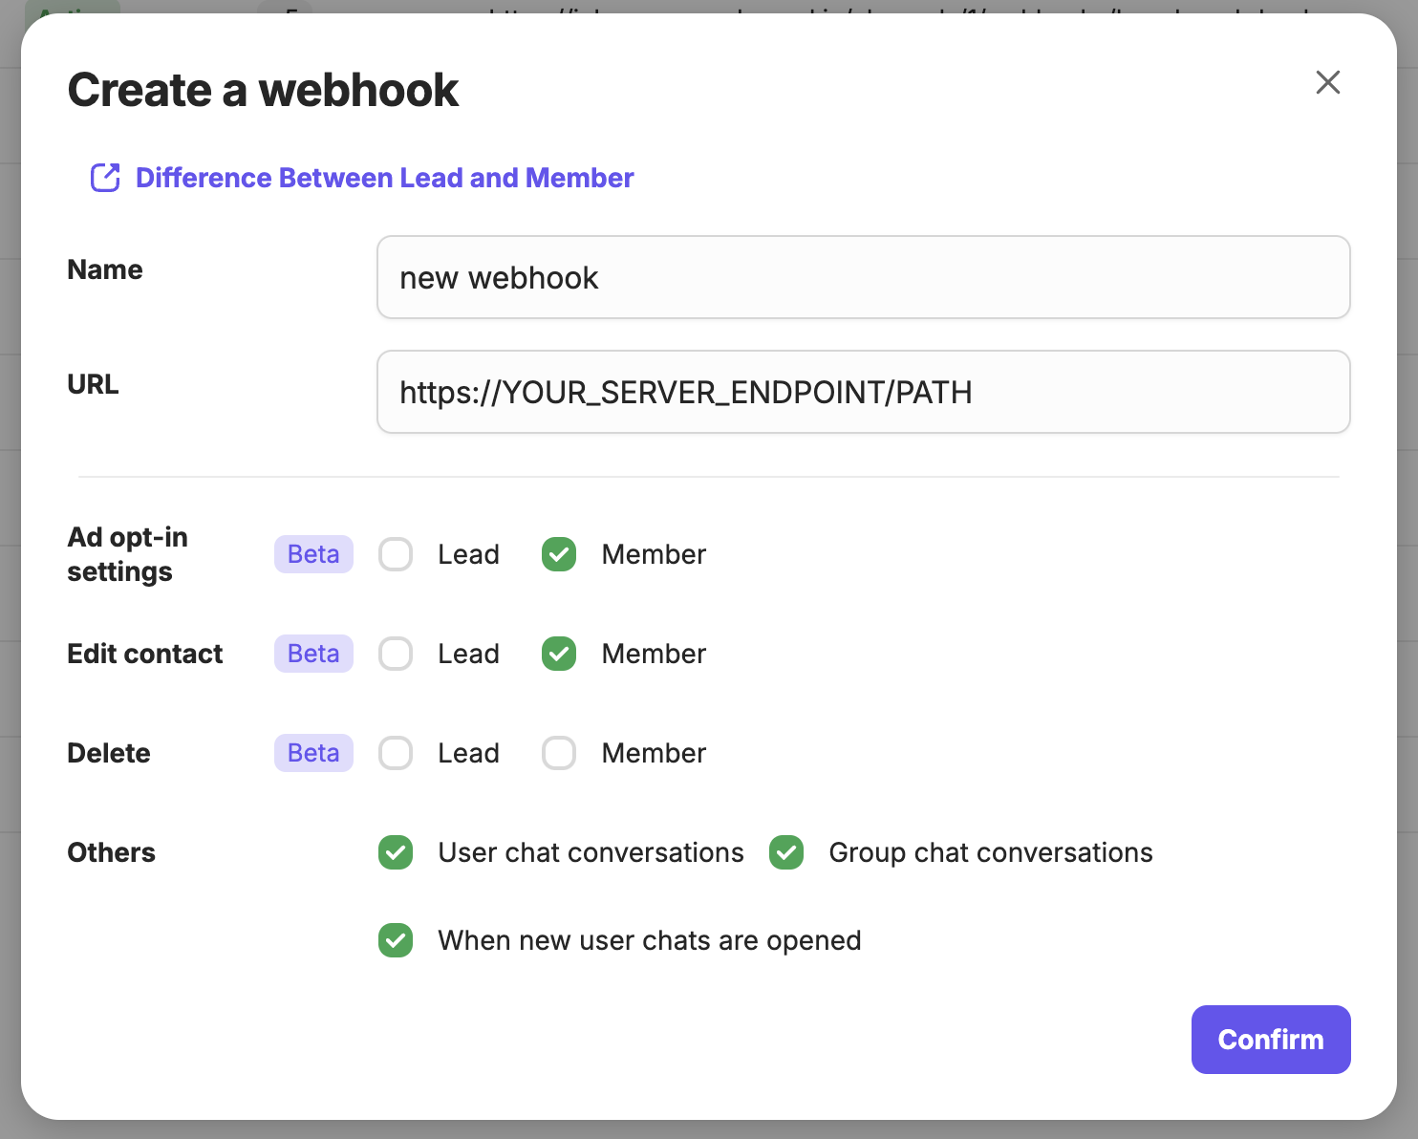Disable Group chat conversations checkbox

(786, 852)
